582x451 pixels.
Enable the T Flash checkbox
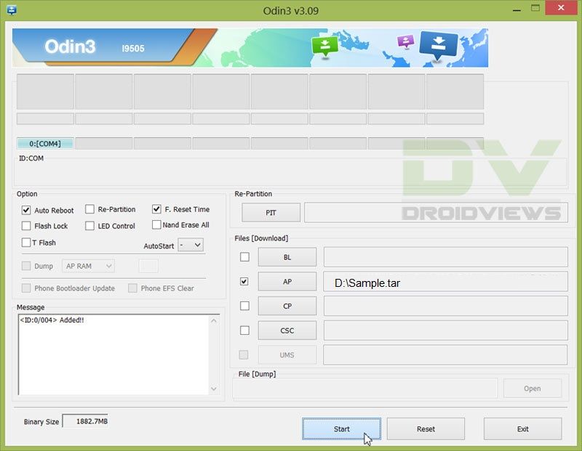pyautogui.click(x=26, y=243)
